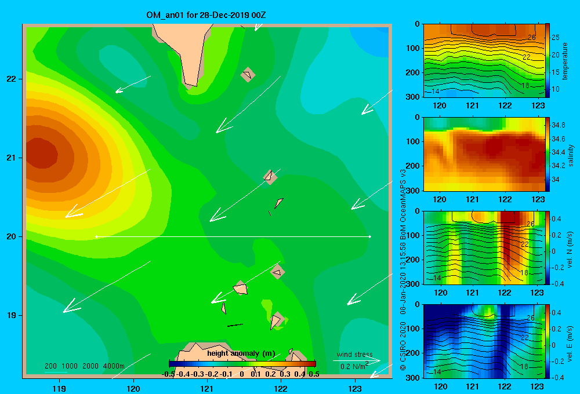This screenshot has height=394, width=580.
Task: Open the salinity cross-section panel
Action: coord(484,154)
